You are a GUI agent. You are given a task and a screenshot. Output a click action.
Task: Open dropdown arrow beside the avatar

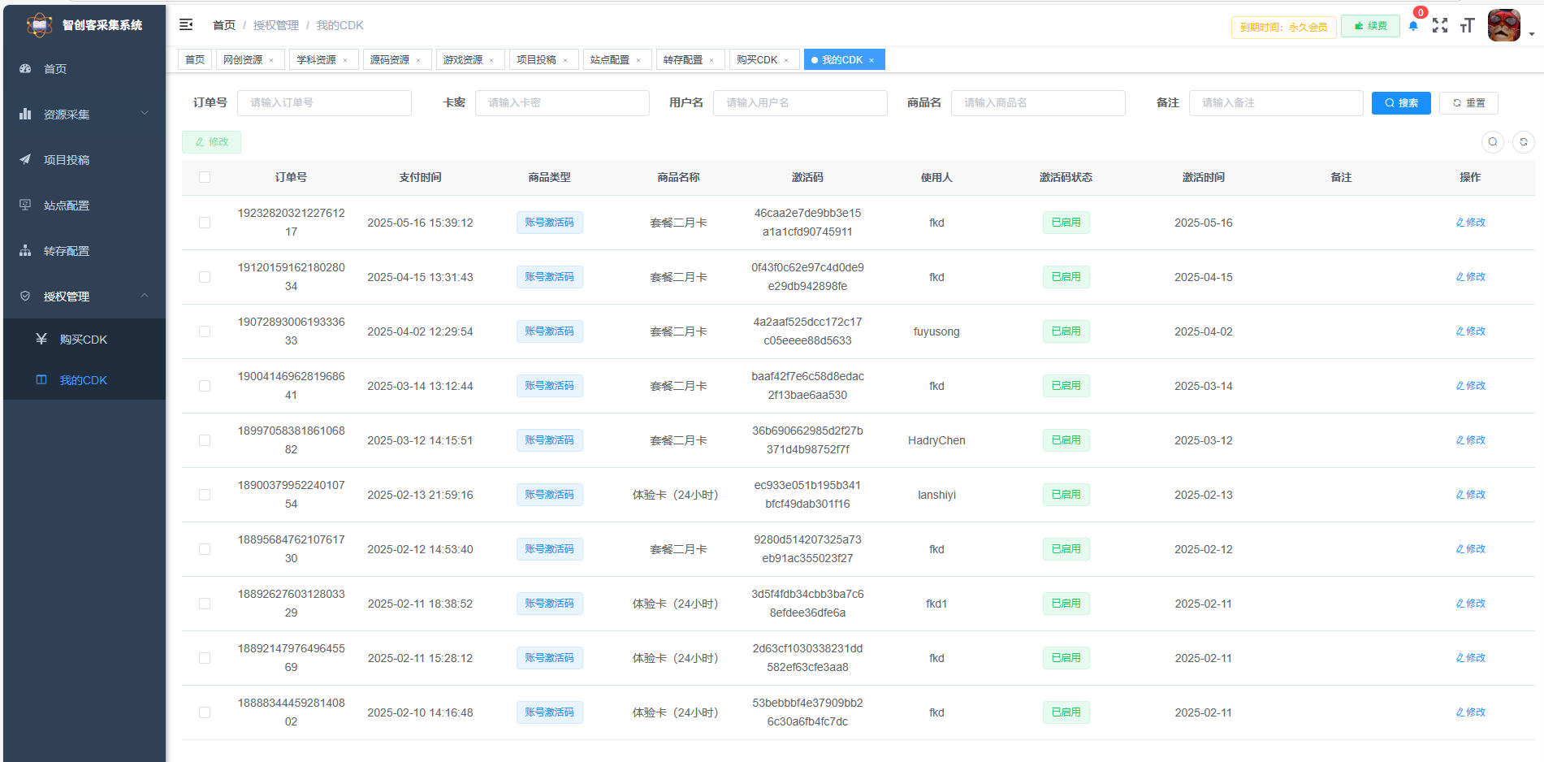coord(1531,34)
